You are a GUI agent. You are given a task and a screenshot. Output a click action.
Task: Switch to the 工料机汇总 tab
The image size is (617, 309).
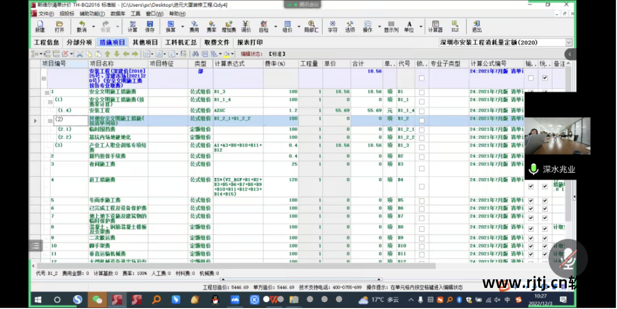tap(181, 42)
